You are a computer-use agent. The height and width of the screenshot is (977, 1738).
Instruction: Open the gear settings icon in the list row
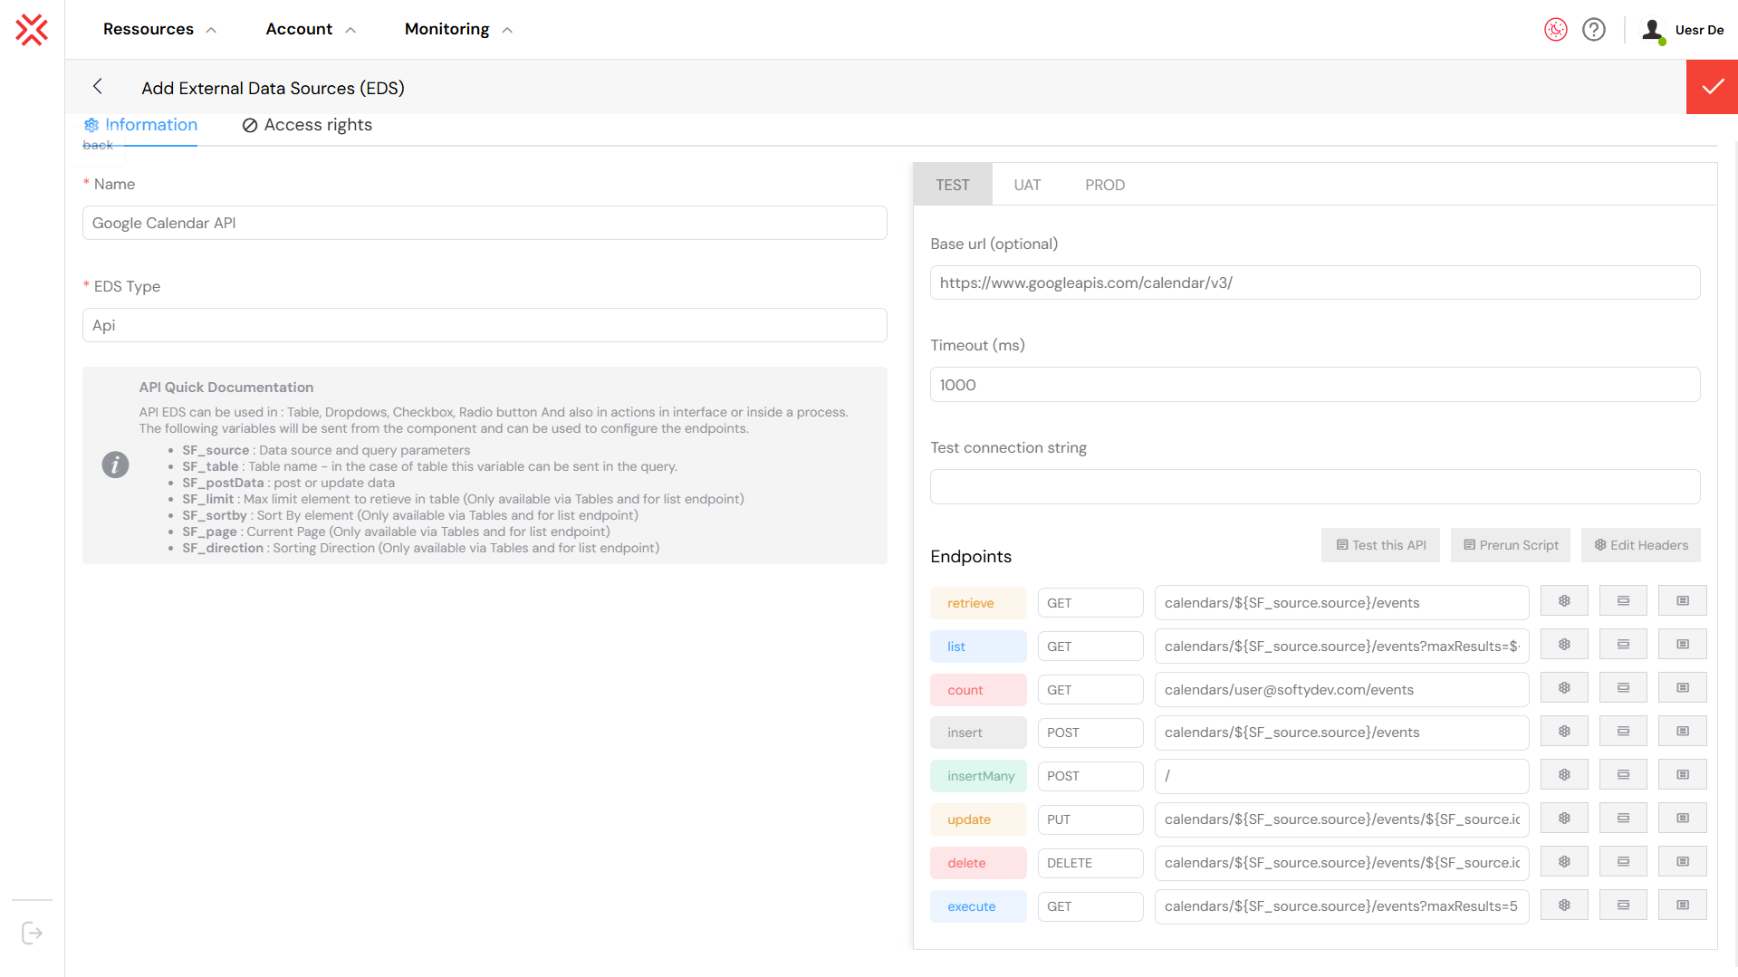click(1564, 645)
